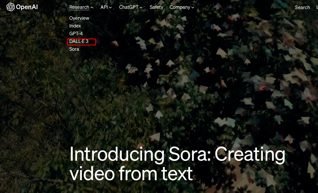
Task: Expand the API dropdown chevron
Action: (111, 7)
